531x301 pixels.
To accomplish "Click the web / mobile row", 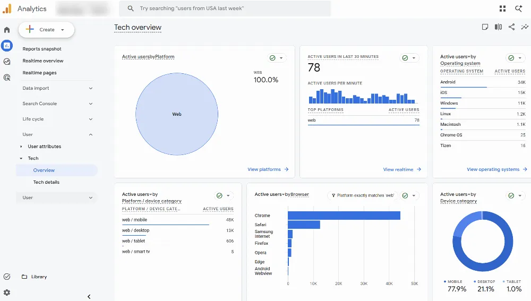I will point(178,220).
